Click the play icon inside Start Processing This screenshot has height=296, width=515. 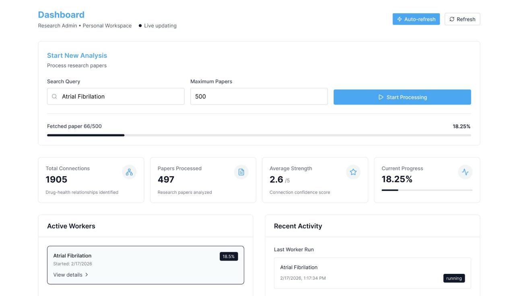(380, 97)
